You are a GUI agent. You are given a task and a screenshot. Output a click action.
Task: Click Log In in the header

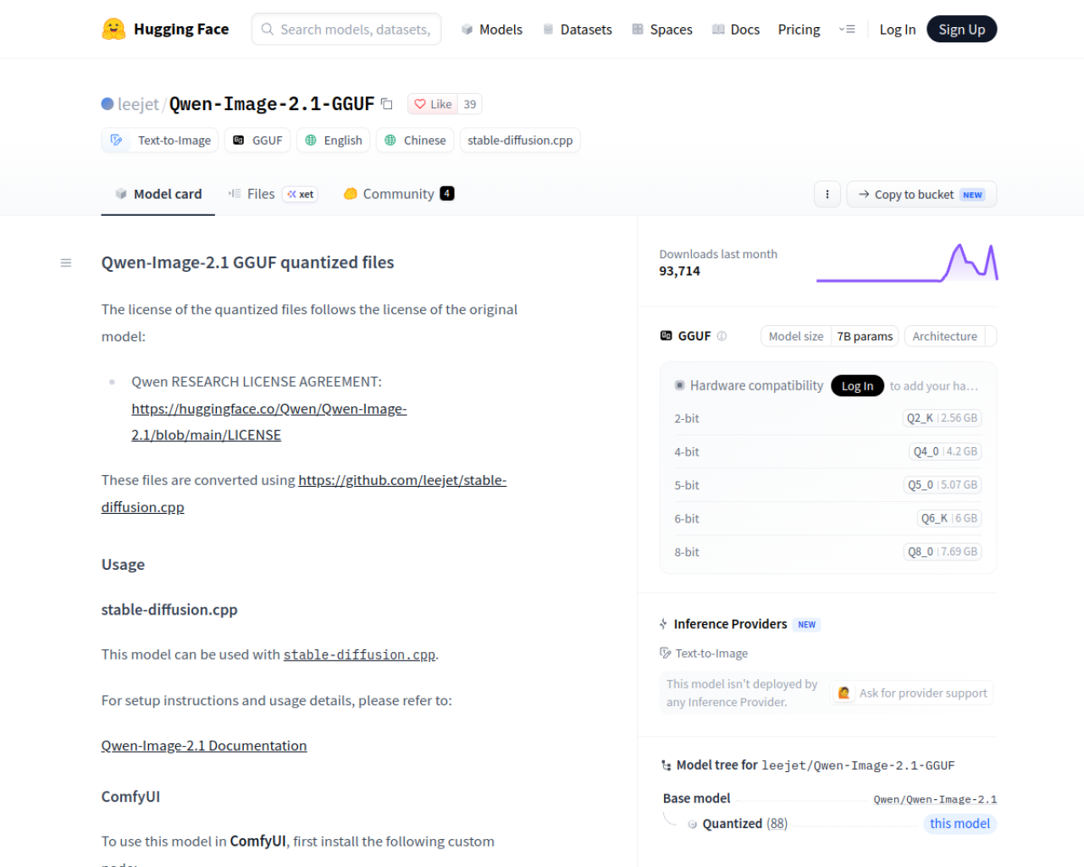click(898, 30)
